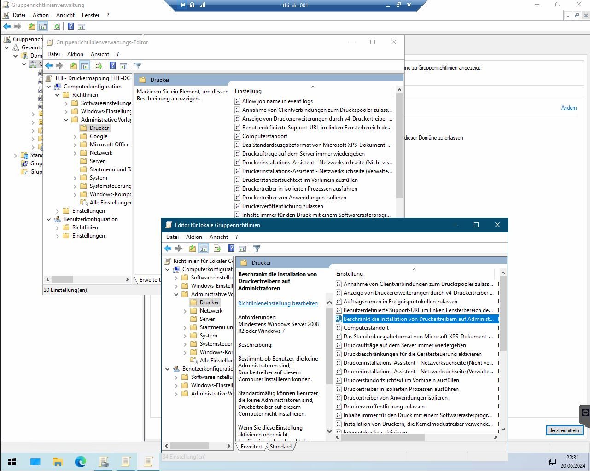Expand Microsoft Office folder in Druckermapping editor
Viewport: 590px width, 471px height.
[x=75, y=145]
